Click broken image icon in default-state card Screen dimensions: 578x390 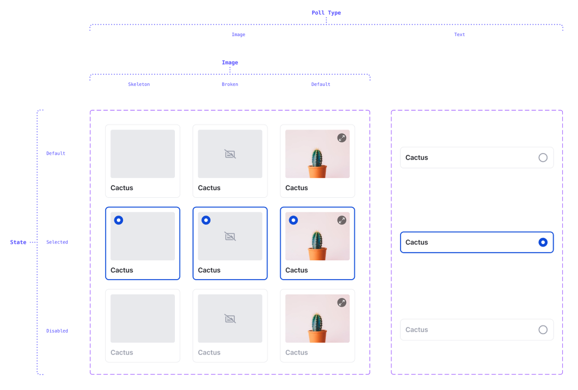tap(230, 154)
